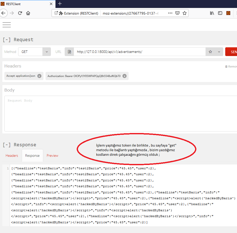Bookmark this page with star icon
Viewport: 237px width, 233px height.
184,13
